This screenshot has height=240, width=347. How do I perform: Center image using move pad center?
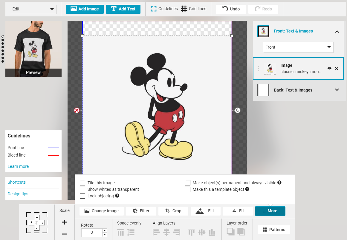37,223
